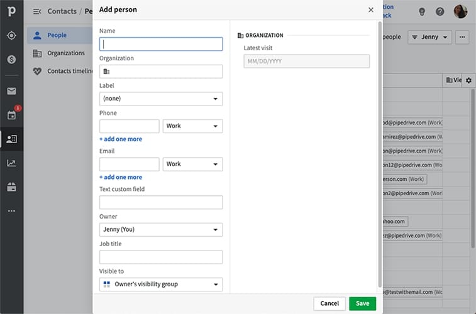Screen dimensions: 476x314
Task: Click the three-dot more options button
Action: pos(462,37)
